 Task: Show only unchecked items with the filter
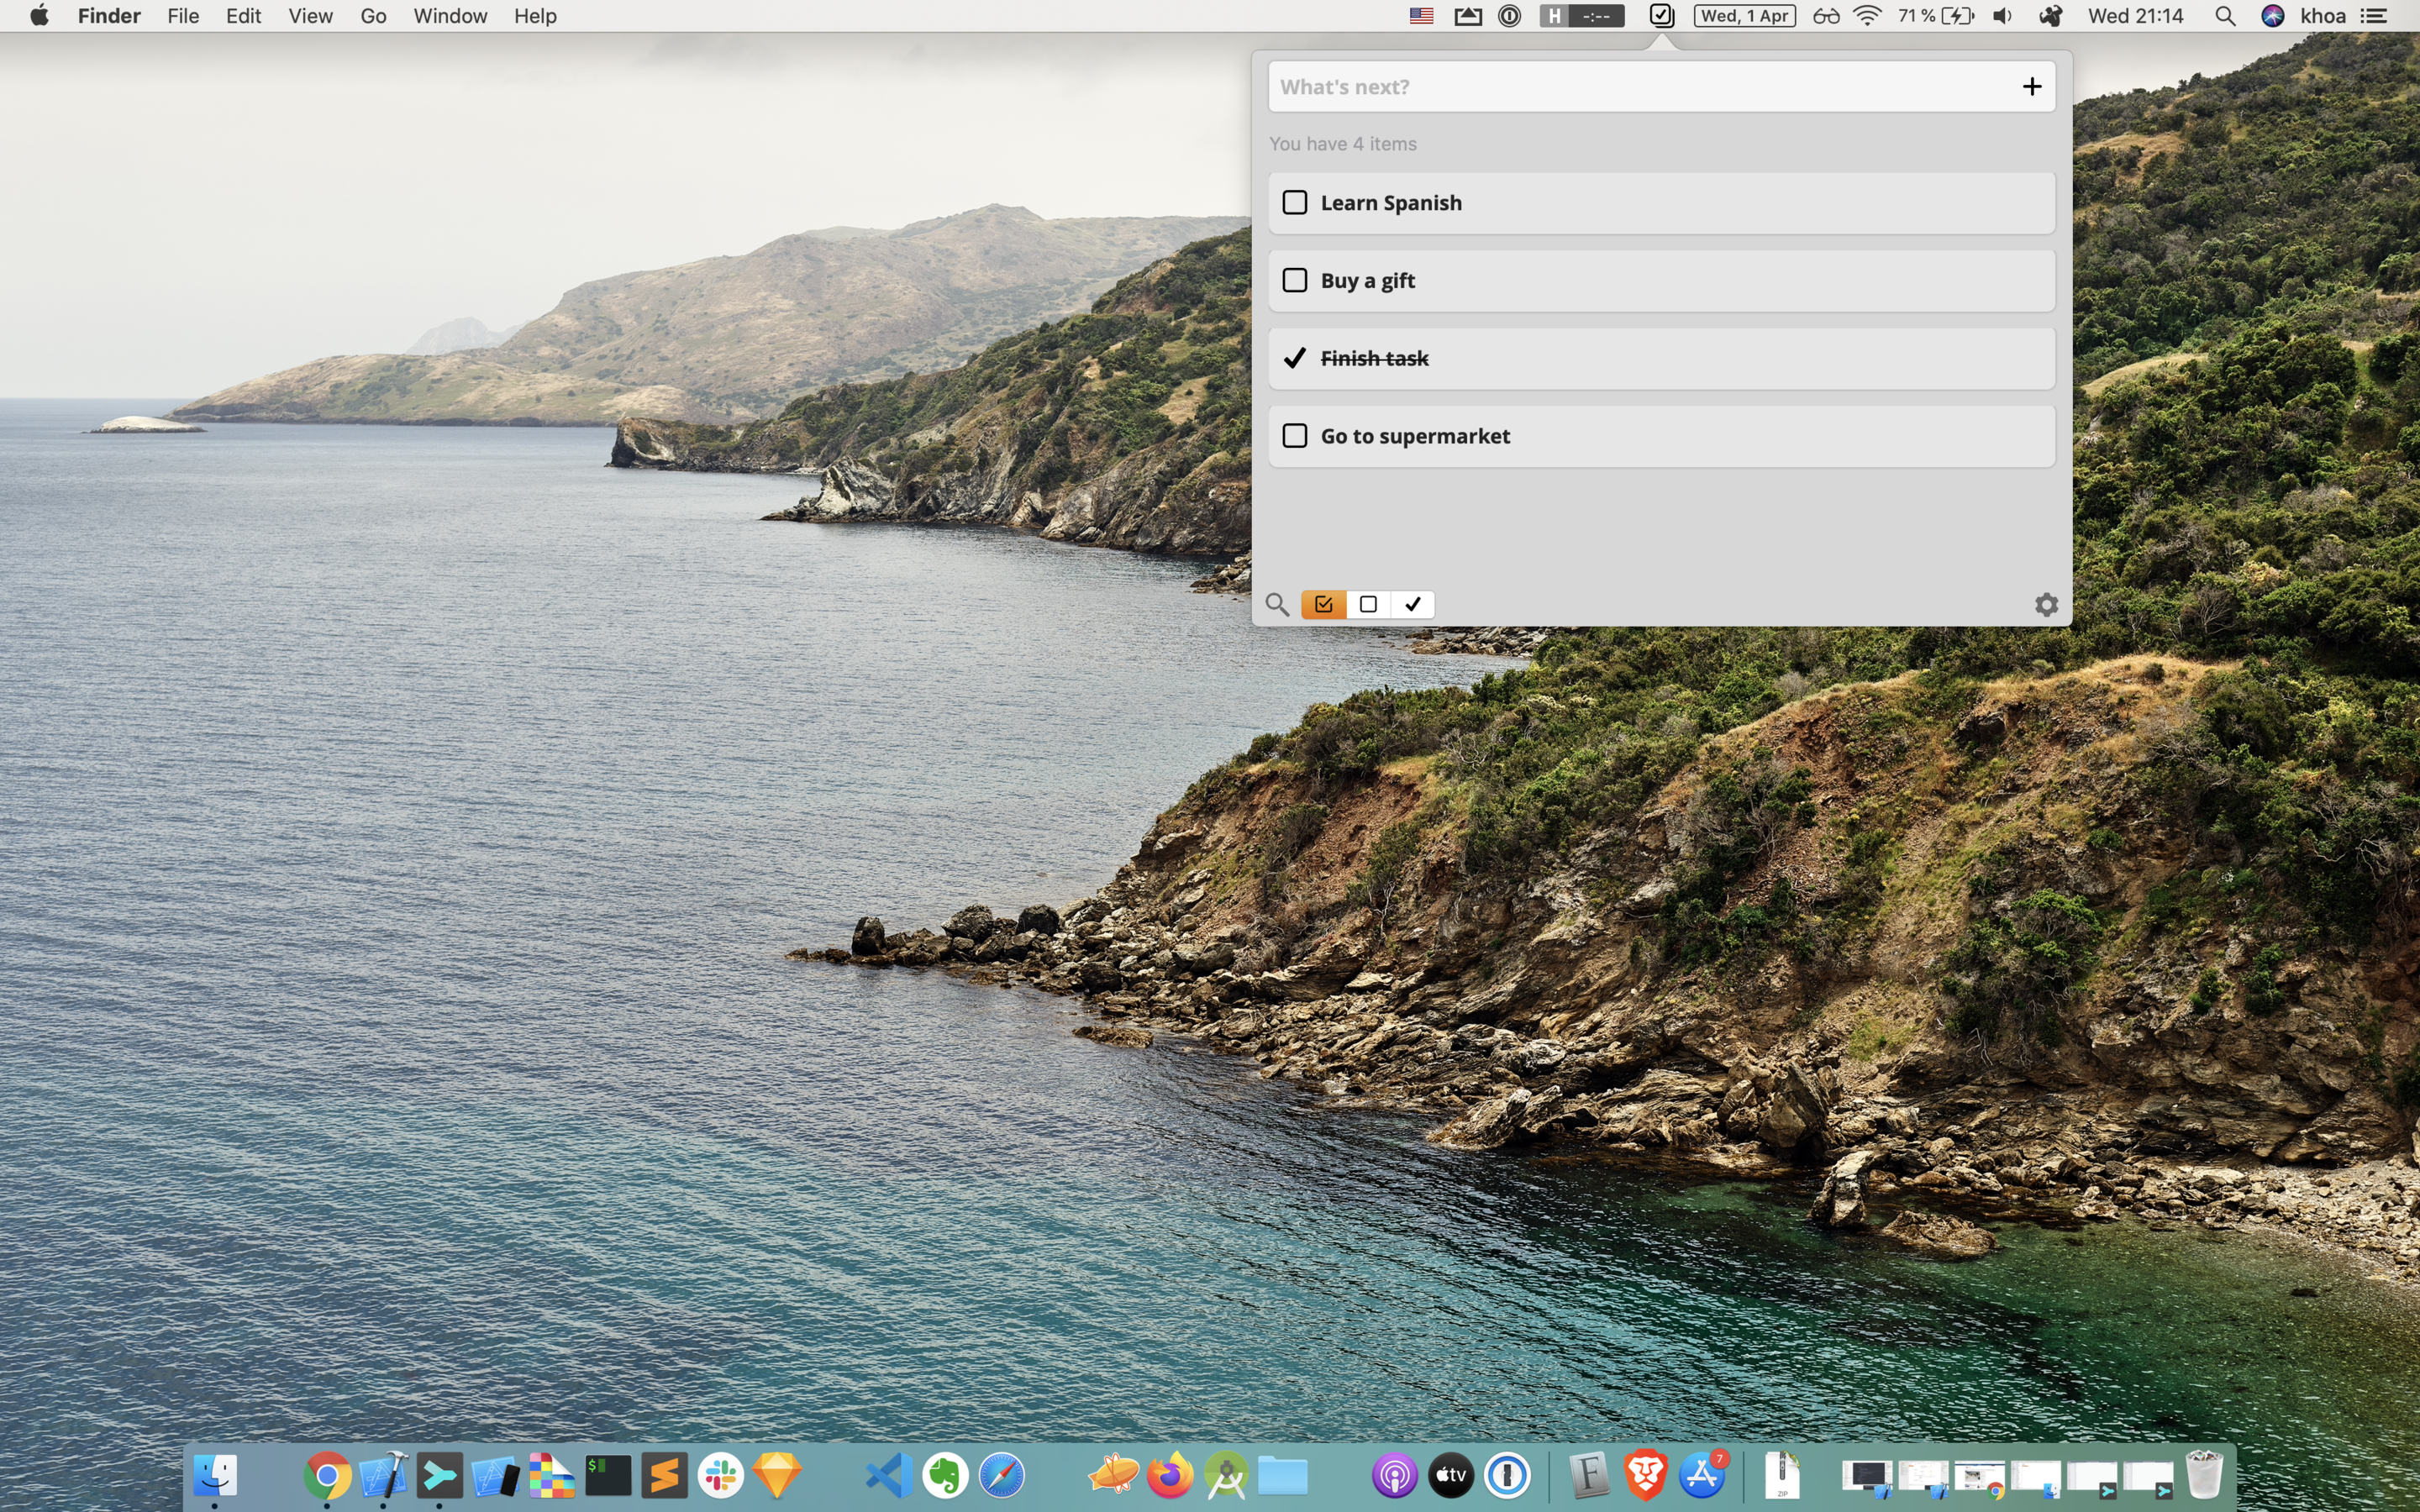(x=1368, y=604)
